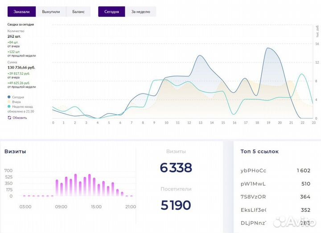Open the Выкупили tab
Image resolution: width=321 pixels, height=233 pixels.
click(x=51, y=12)
